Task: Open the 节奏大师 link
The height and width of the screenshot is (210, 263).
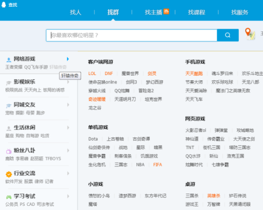Action: (194, 82)
